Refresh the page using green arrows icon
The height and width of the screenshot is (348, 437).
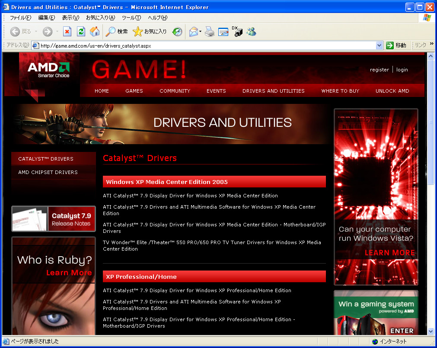click(x=81, y=32)
